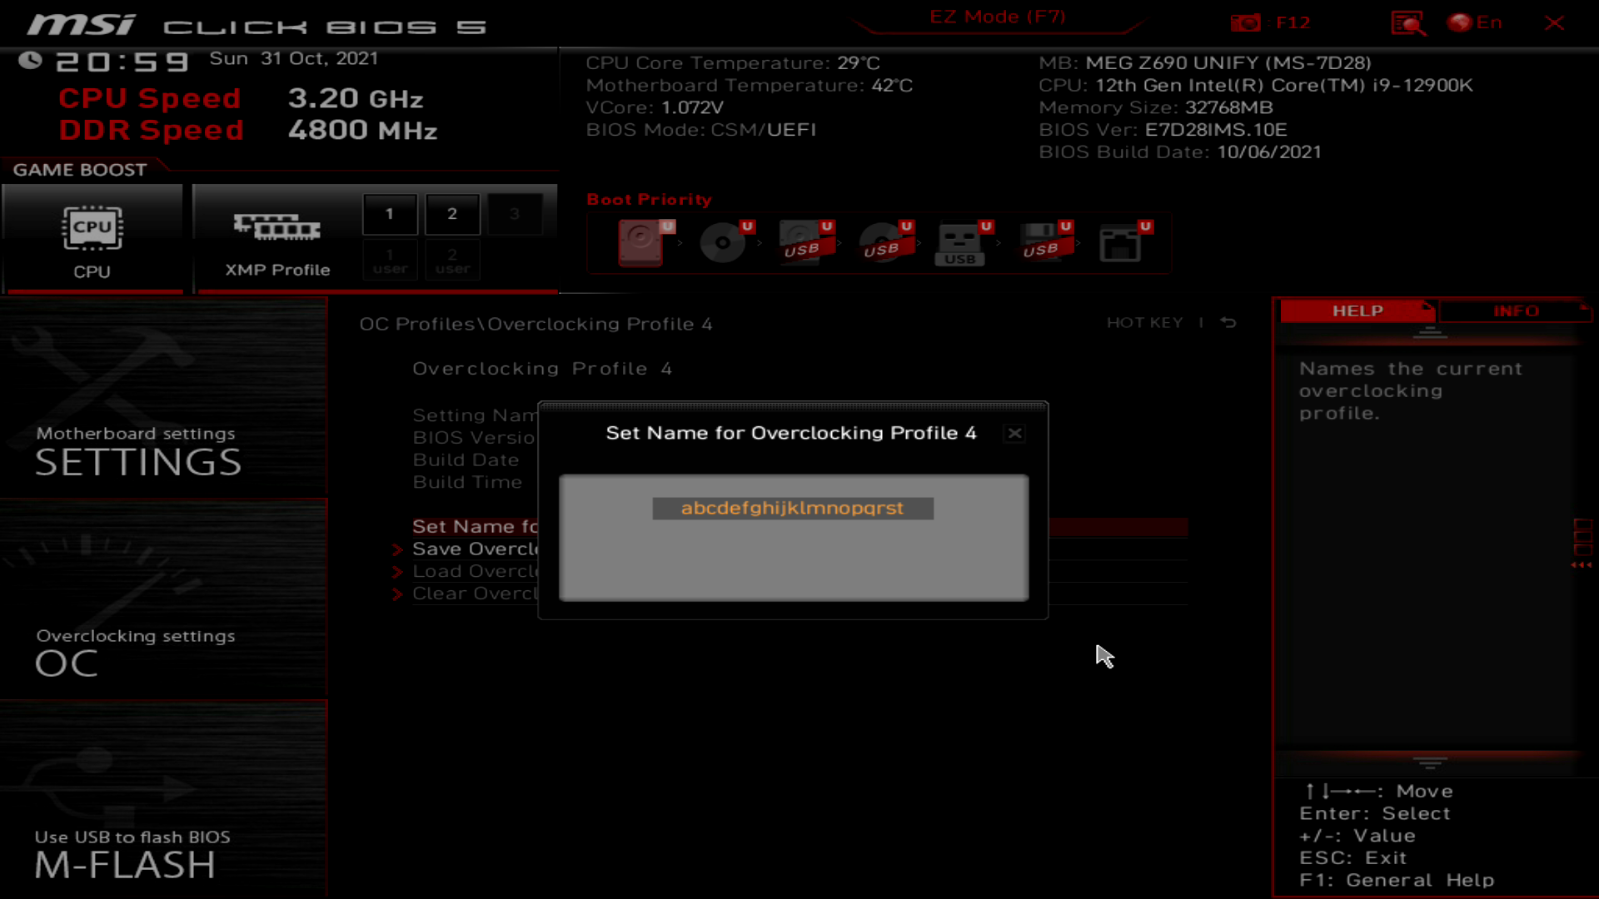The width and height of the screenshot is (1599, 899).
Task: Switch to EZ Mode F7 tab
Action: click(x=997, y=17)
